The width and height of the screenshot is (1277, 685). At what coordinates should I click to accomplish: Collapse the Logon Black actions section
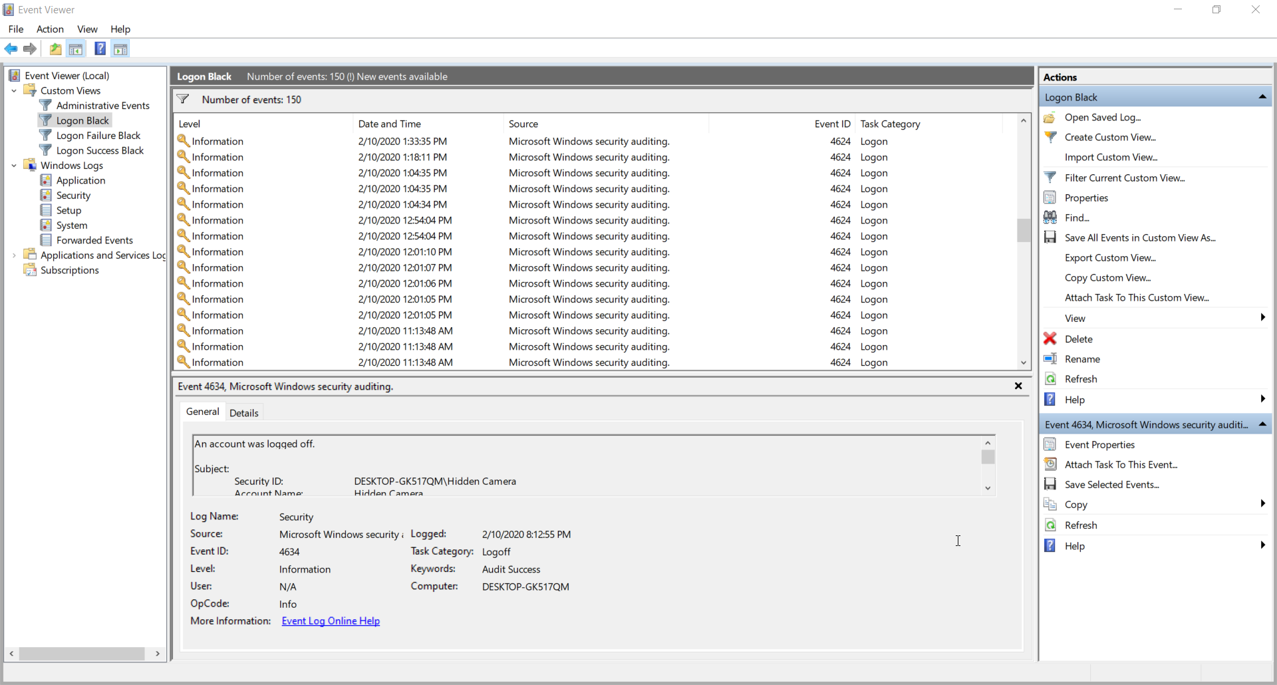[x=1262, y=97]
